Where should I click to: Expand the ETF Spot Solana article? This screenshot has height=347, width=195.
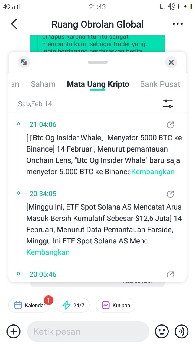[48, 252]
